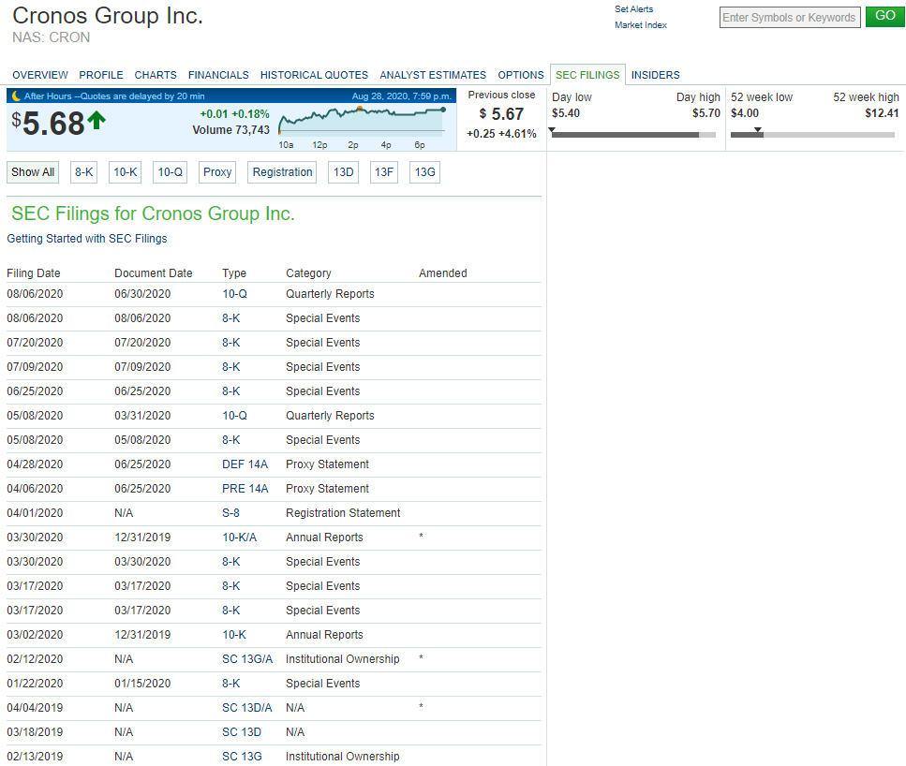Open the DEF 14A filing link

point(245,464)
